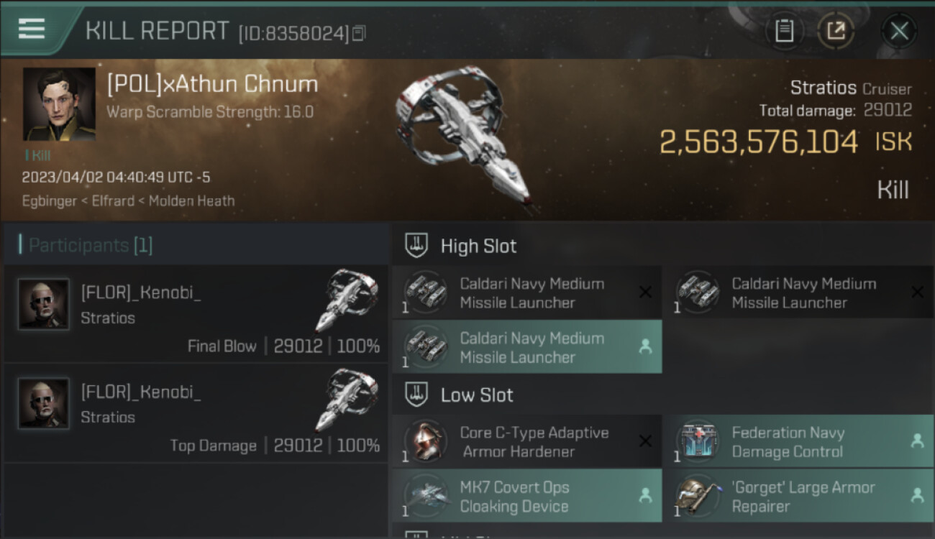Open Top Damage pilot Kenobi portrait
The width and height of the screenshot is (935, 539).
coord(44,403)
